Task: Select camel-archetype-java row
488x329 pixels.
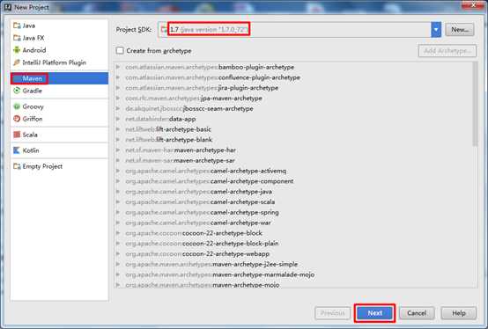Action: tap(293, 192)
